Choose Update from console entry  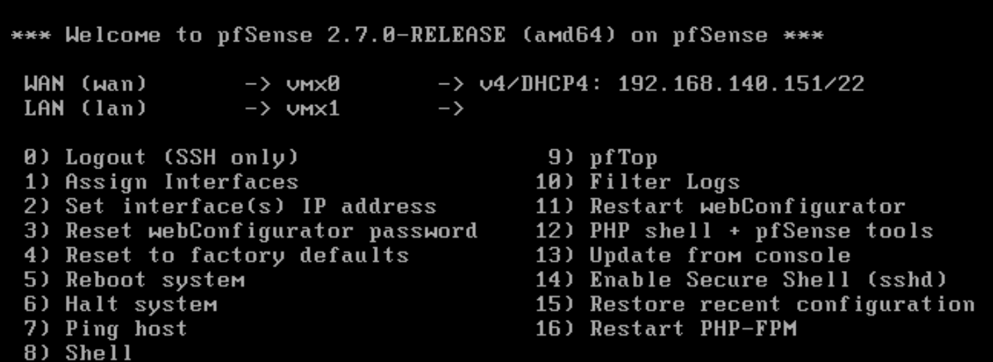point(692,255)
